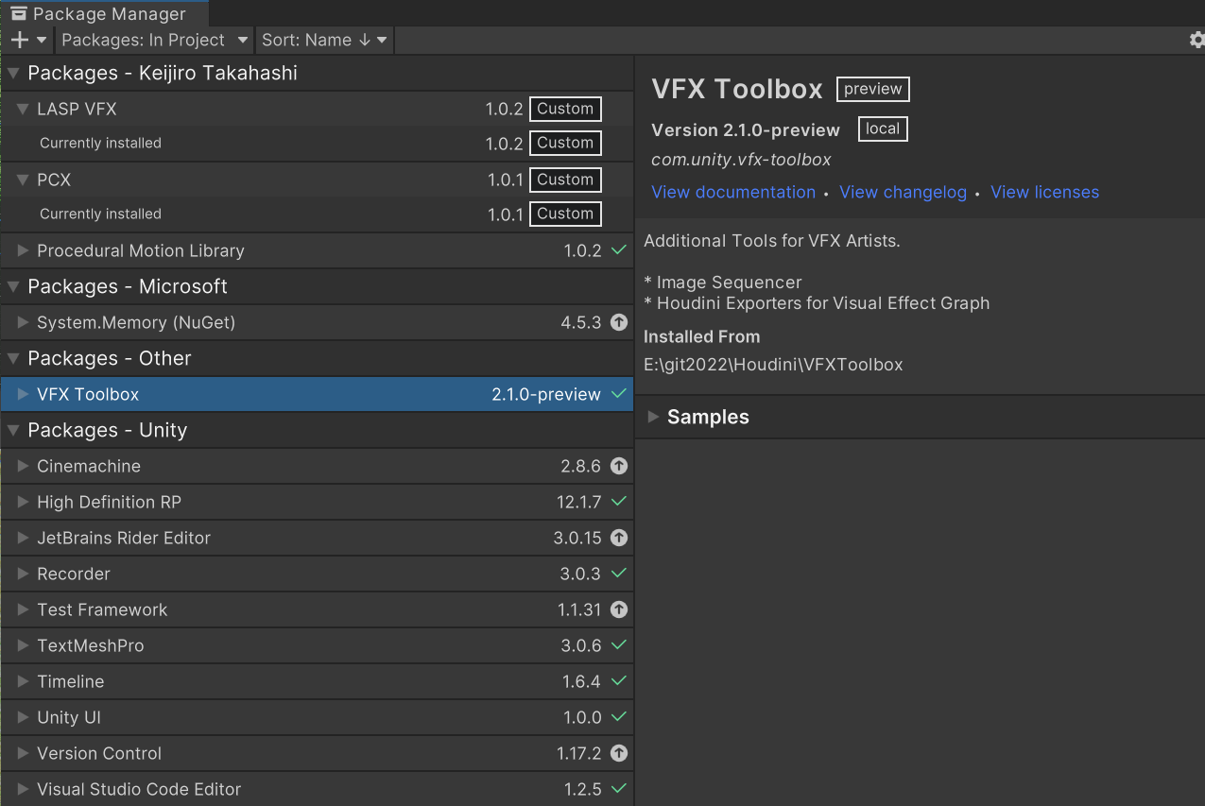
Task: Open the View changelog link
Action: (903, 192)
